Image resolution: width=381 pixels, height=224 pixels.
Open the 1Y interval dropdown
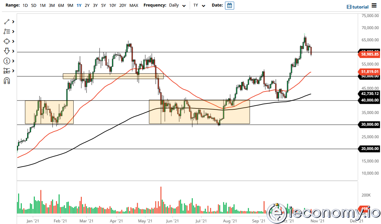pyautogui.click(x=199, y=6)
